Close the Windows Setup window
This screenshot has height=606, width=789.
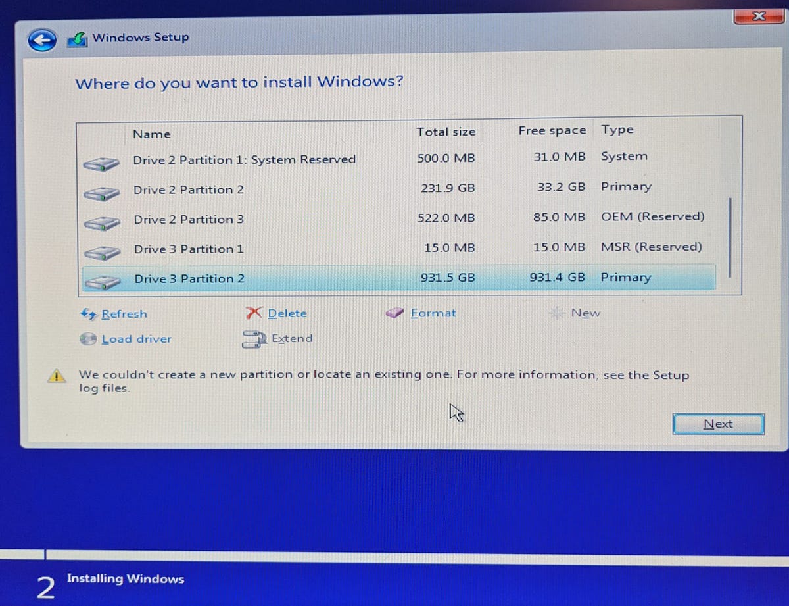click(x=759, y=16)
